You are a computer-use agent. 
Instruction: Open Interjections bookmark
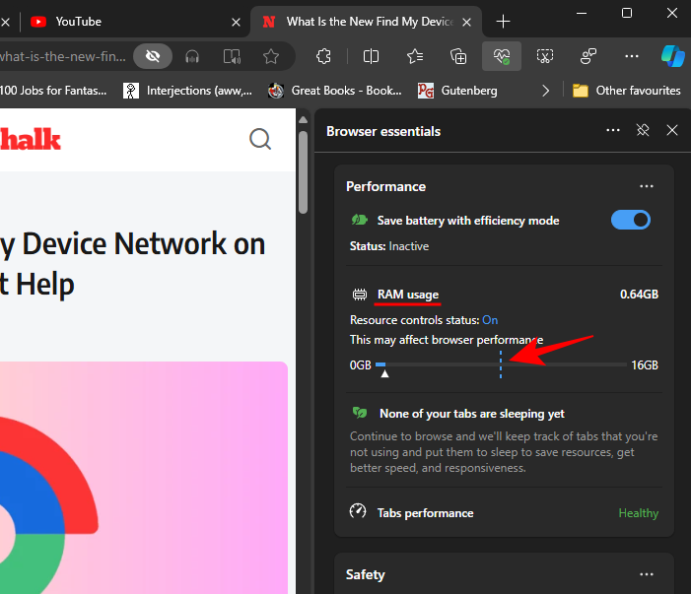click(x=187, y=91)
